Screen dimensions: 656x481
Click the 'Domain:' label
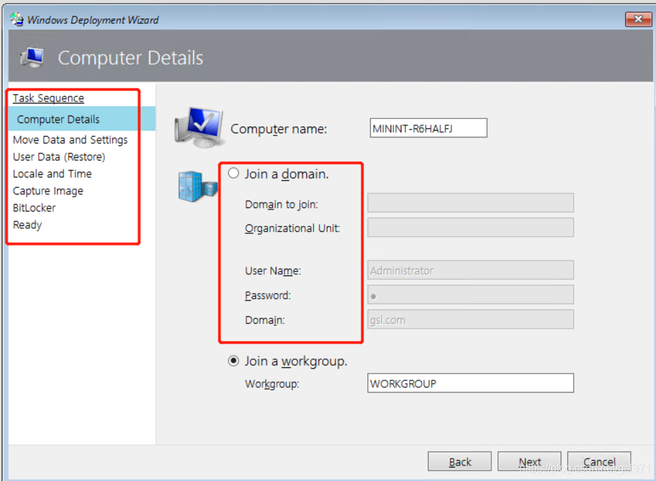pyautogui.click(x=265, y=320)
